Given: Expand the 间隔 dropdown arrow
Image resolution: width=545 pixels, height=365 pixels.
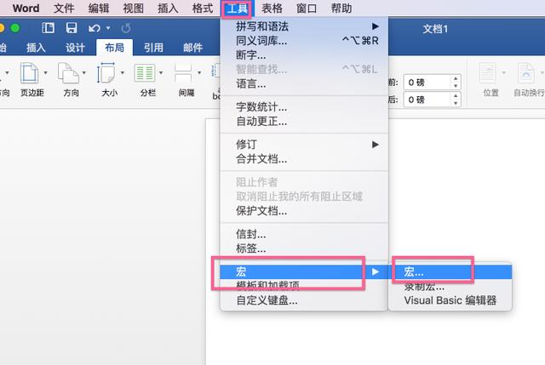Looking at the screenshot, I should point(199,73).
